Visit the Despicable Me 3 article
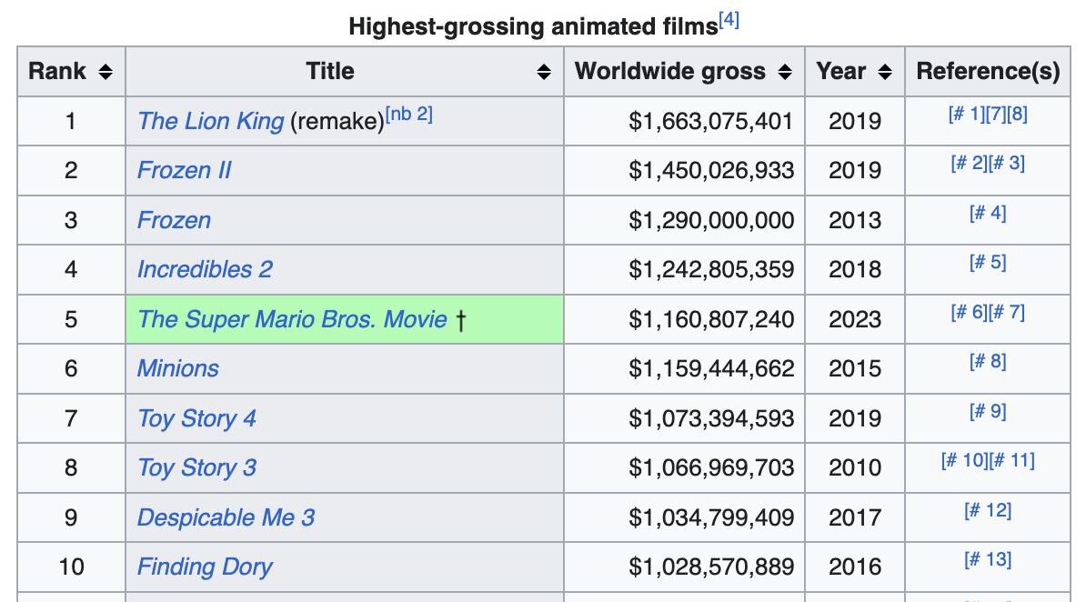 (x=226, y=517)
